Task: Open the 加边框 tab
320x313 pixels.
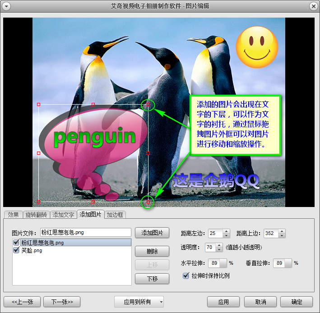Action: point(115,215)
